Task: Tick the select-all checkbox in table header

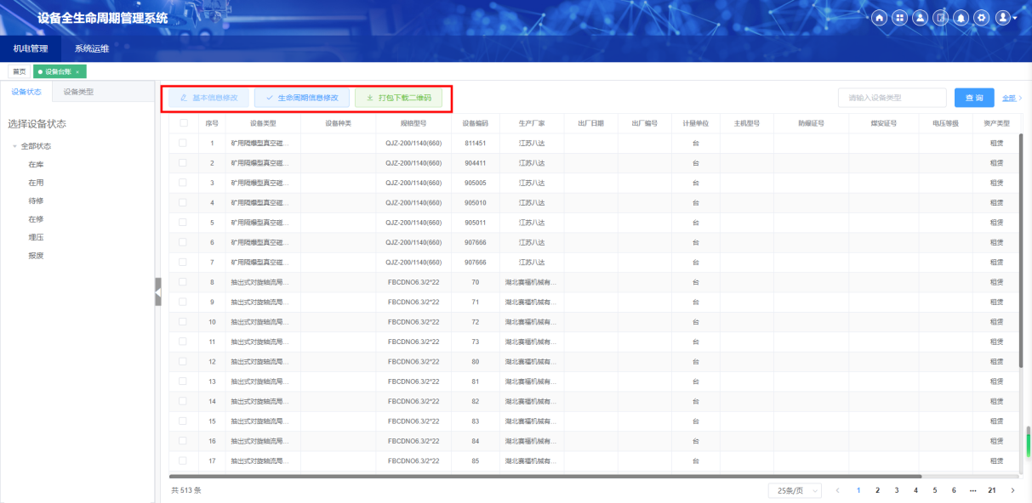Action: (x=183, y=123)
